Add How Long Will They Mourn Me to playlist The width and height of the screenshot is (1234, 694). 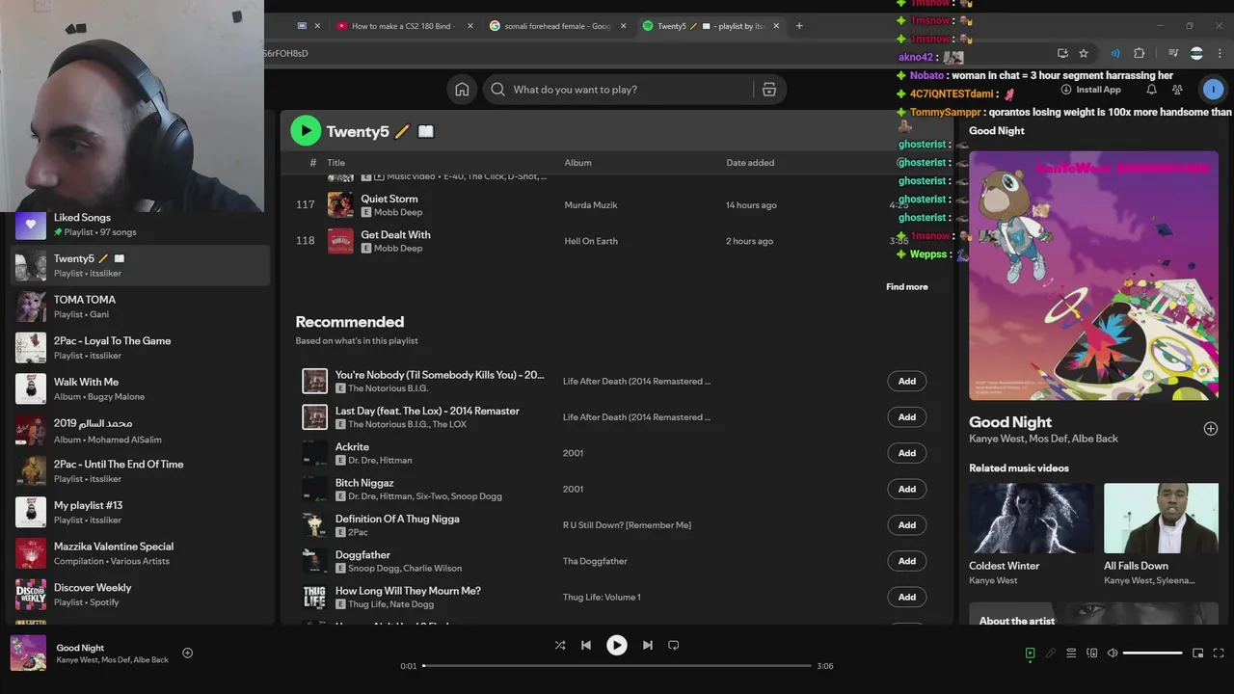tap(907, 597)
